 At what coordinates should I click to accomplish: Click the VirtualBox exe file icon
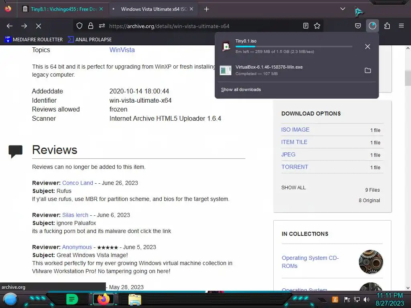(x=226, y=71)
